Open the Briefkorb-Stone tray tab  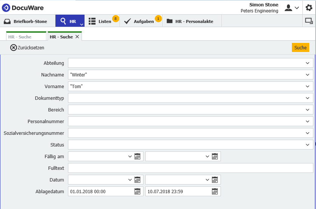26,21
